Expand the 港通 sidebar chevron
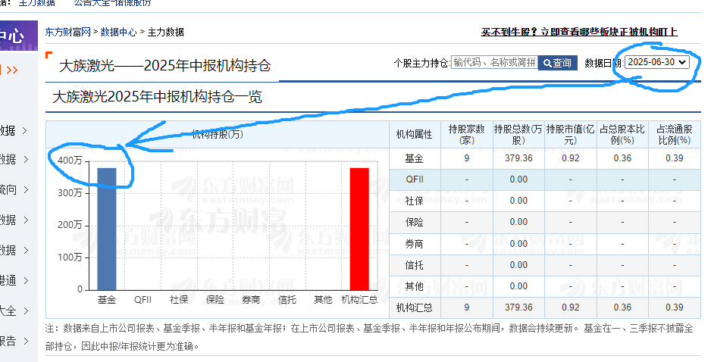Image resolution: width=711 pixels, height=362 pixels. 25,280
